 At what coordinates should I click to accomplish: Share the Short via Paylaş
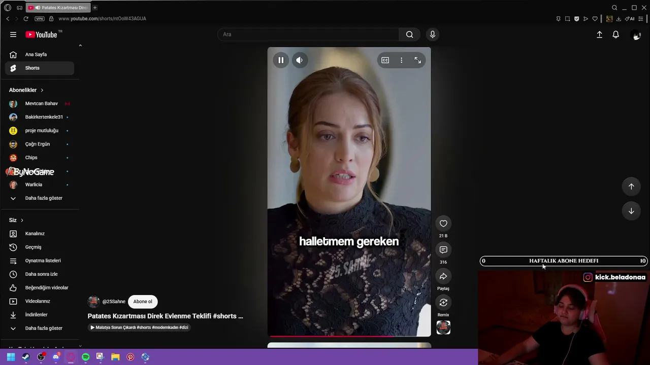click(x=443, y=276)
